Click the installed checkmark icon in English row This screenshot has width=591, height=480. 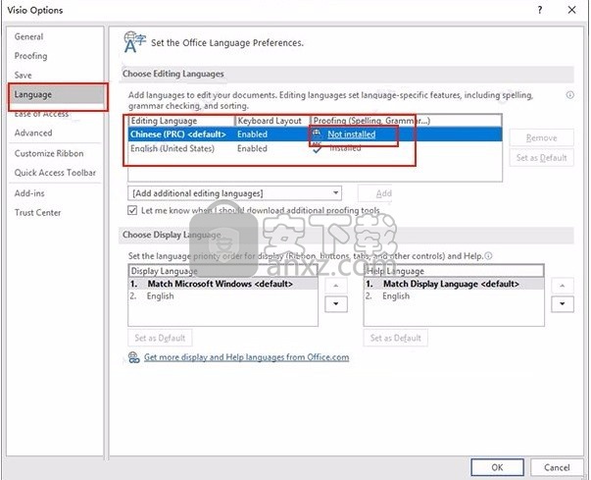pos(317,148)
